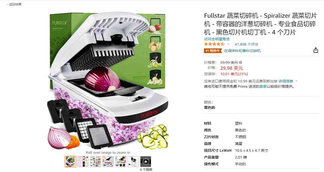The width and height of the screenshot is (324, 172).
Task: Click the main vegetable chopper product image
Action: click(108, 81)
